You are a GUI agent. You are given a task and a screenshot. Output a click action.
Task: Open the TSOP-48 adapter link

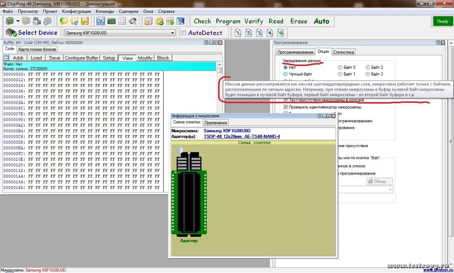pos(242,136)
